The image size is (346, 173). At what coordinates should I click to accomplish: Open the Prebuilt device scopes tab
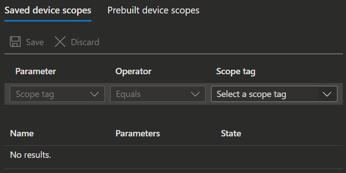point(153,10)
